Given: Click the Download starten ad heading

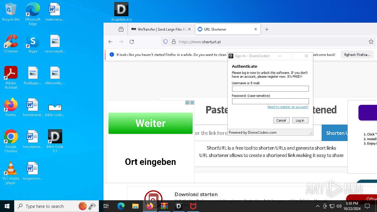Looking at the screenshot, I should click(196, 194).
